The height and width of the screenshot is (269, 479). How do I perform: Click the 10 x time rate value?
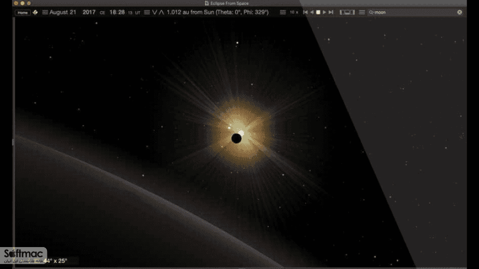coord(294,12)
